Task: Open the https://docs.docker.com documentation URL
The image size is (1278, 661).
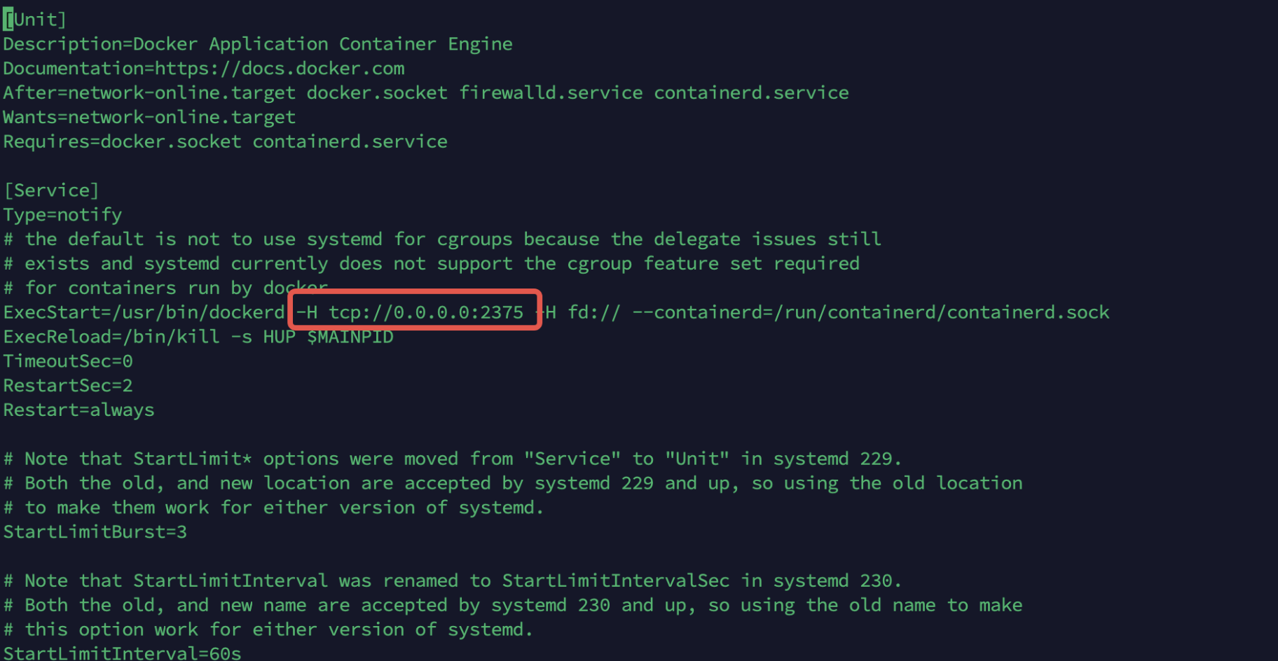Action: [x=280, y=69]
